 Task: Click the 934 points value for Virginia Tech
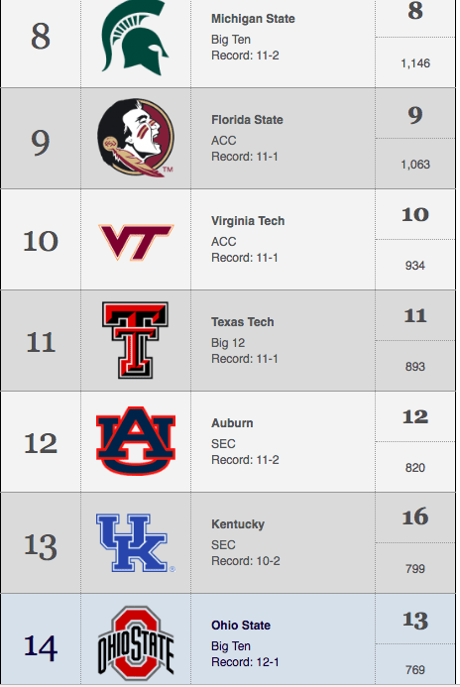point(414,266)
